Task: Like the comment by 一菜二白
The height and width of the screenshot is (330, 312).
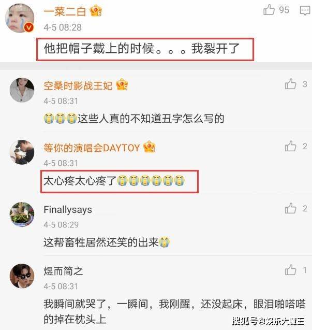Action: pyautogui.click(x=269, y=10)
